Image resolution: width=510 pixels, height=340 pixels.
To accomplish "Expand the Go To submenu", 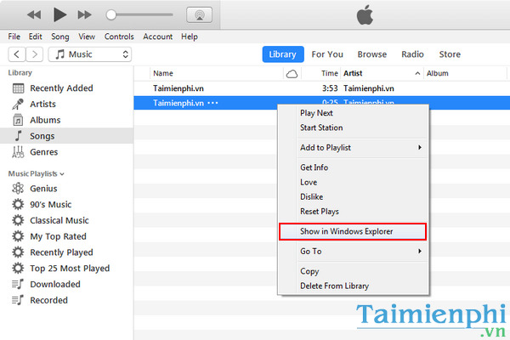I will [354, 252].
